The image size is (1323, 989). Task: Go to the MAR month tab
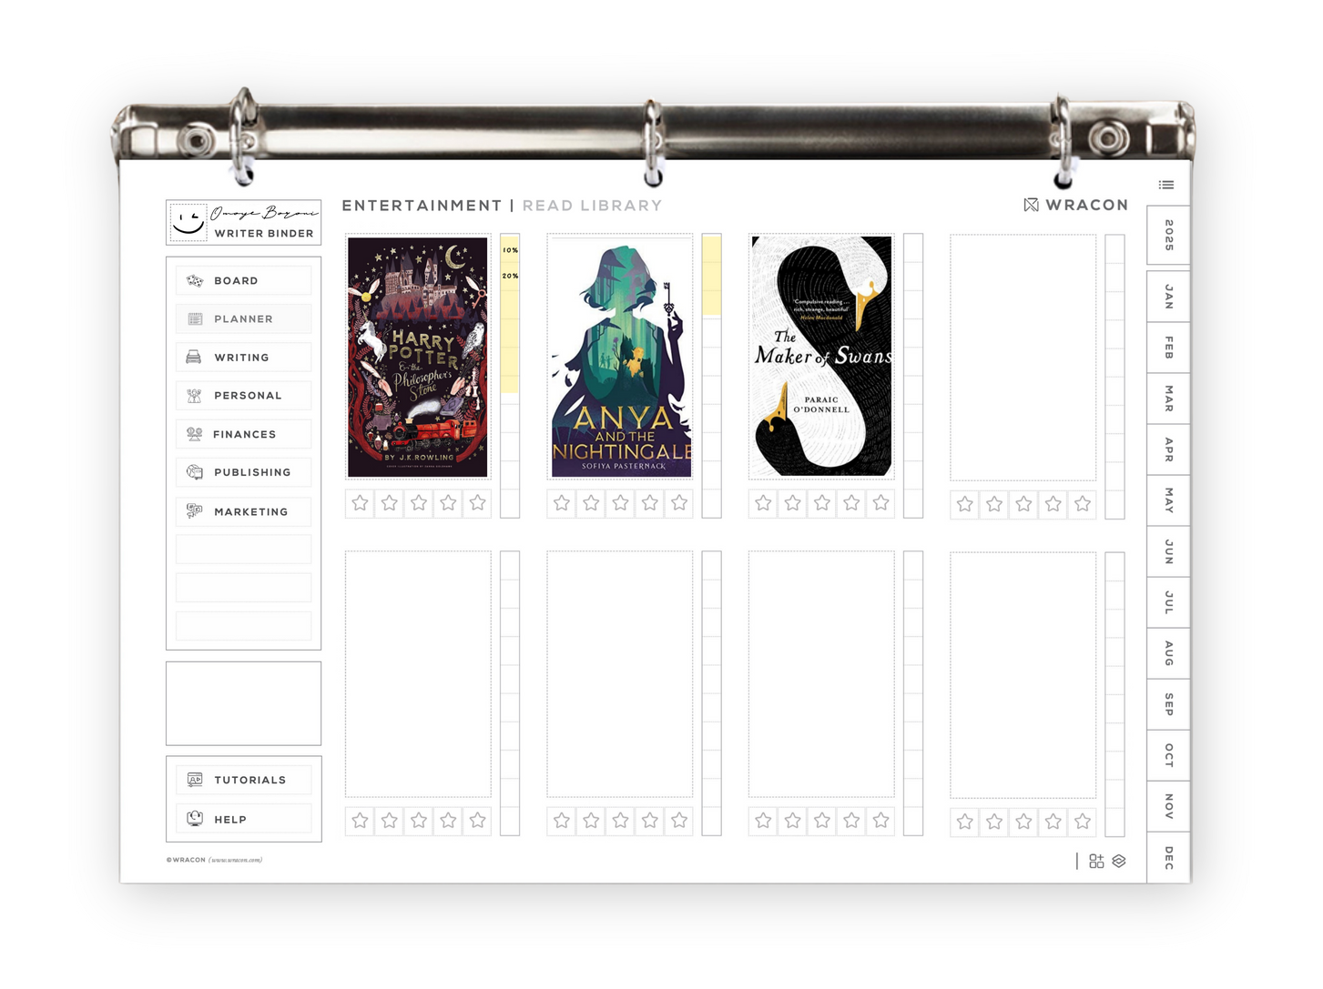pyautogui.click(x=1168, y=399)
